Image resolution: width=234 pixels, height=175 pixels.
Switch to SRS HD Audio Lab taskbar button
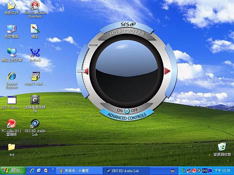126,171
